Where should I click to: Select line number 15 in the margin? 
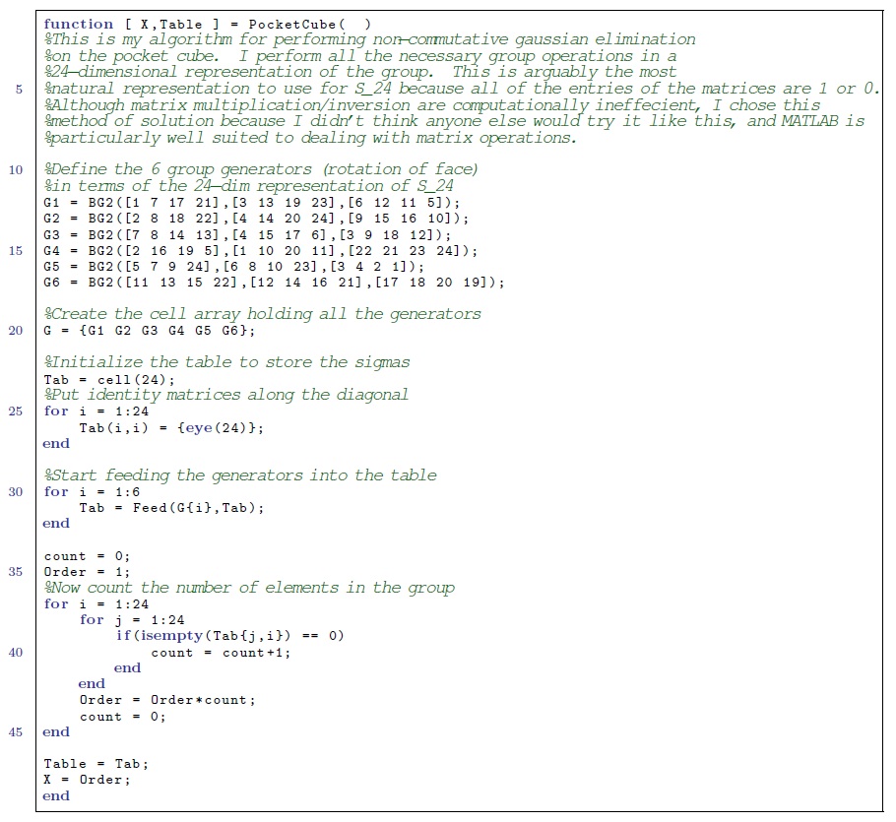pos(16,250)
